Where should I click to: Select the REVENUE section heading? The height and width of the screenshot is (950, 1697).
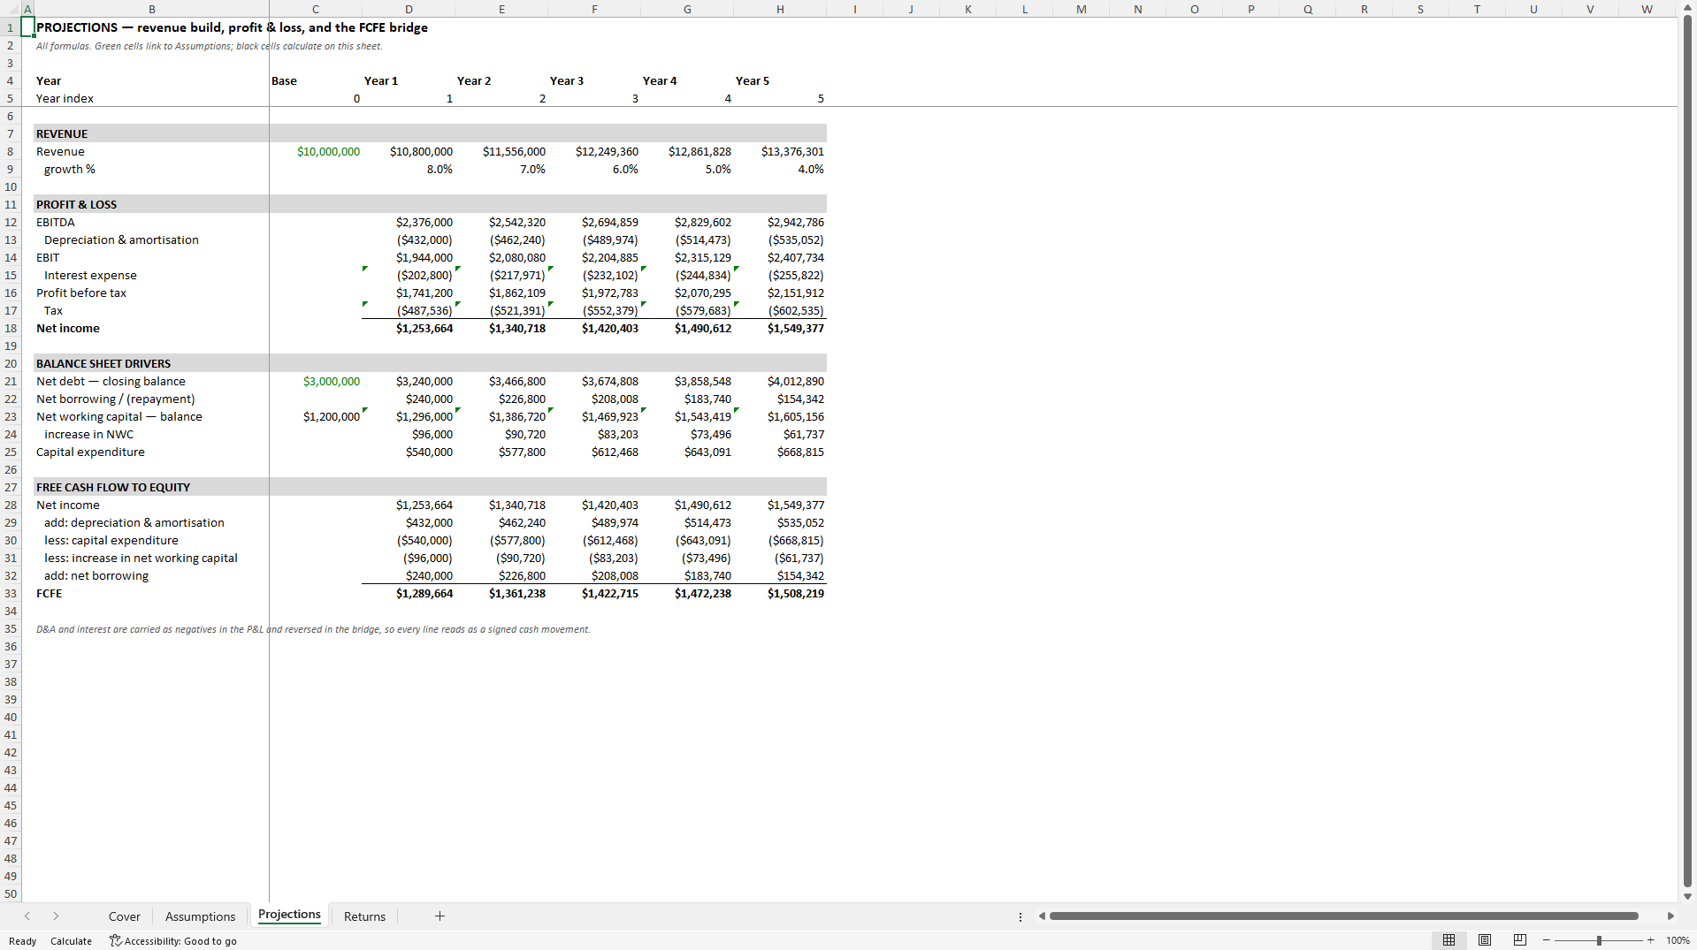click(x=152, y=133)
